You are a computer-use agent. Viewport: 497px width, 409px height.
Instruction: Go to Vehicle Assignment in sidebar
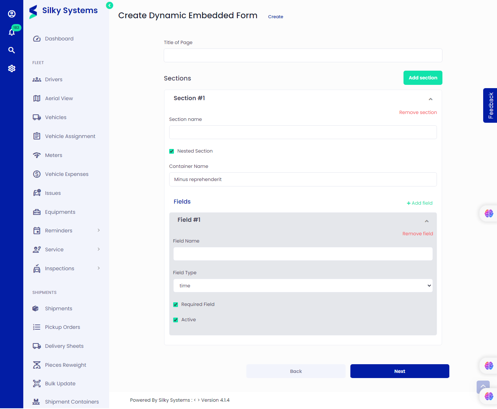70,136
